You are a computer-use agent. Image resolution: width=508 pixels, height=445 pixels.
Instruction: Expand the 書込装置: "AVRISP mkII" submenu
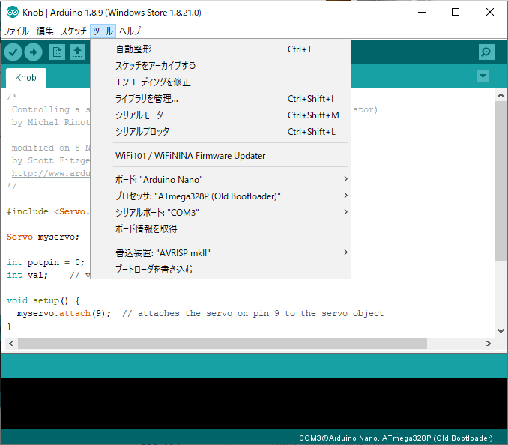232,252
